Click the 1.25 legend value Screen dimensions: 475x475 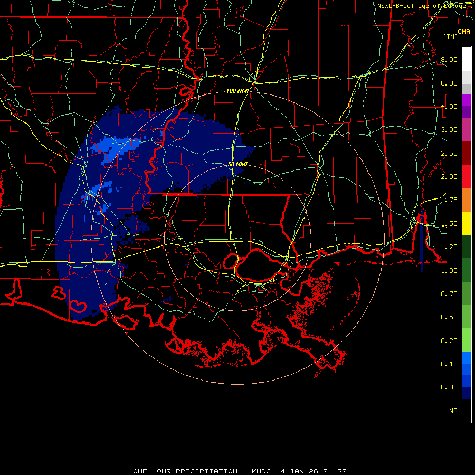click(x=449, y=247)
